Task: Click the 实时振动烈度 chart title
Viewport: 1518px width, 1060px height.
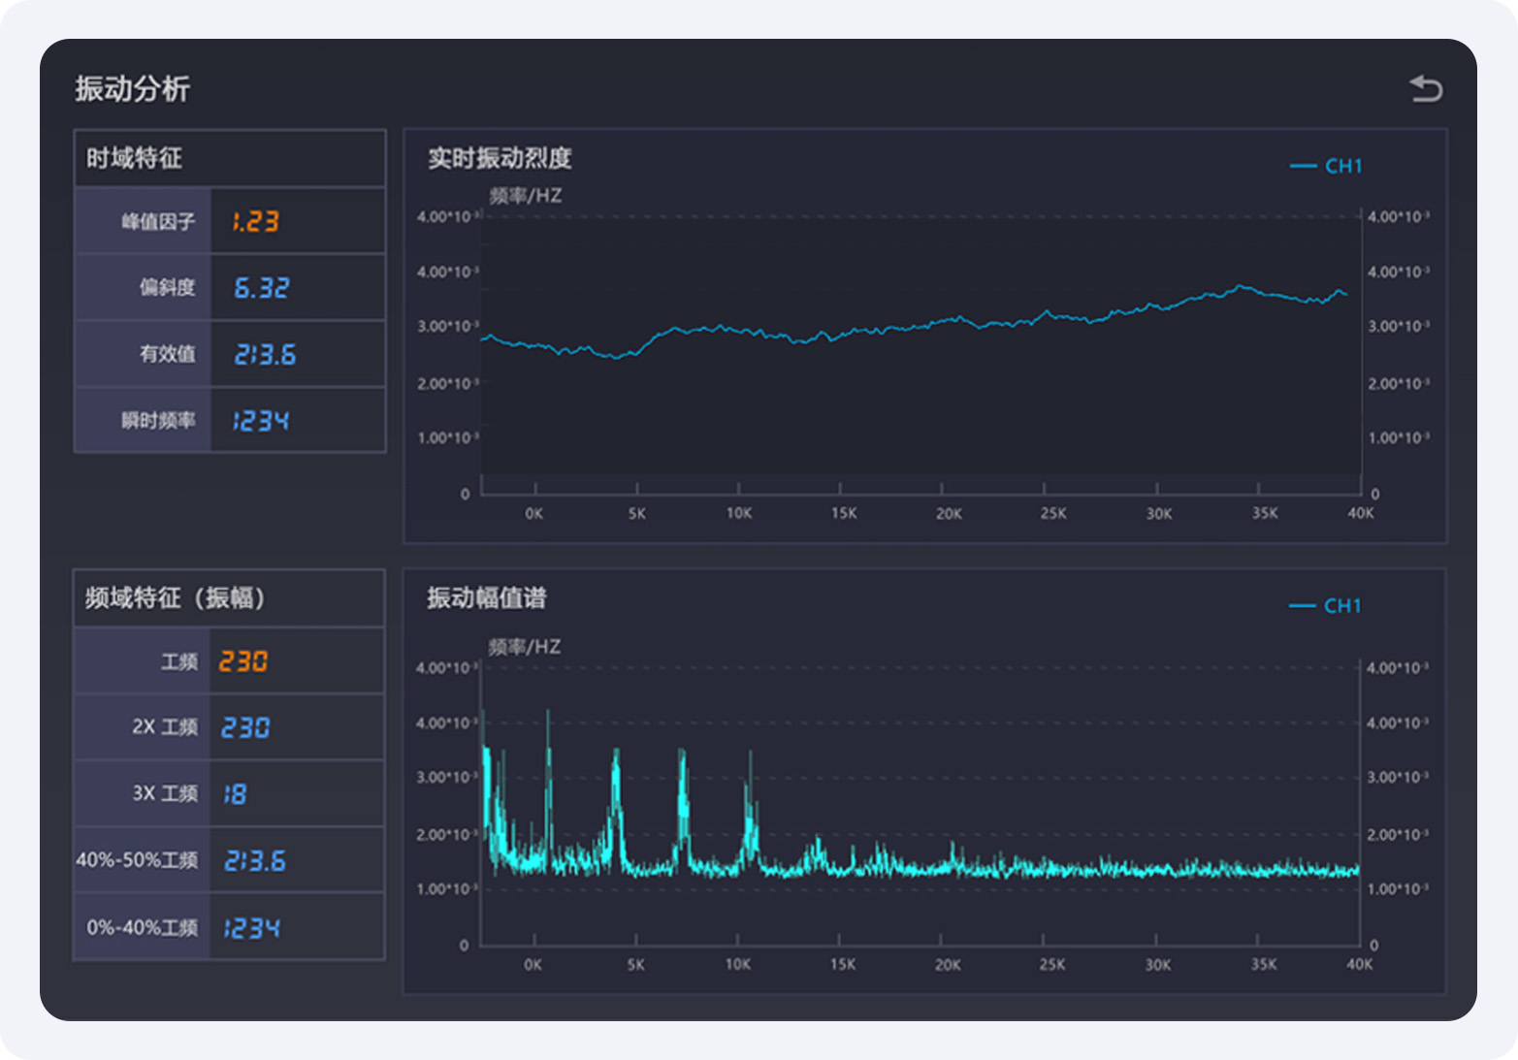Action: (500, 158)
